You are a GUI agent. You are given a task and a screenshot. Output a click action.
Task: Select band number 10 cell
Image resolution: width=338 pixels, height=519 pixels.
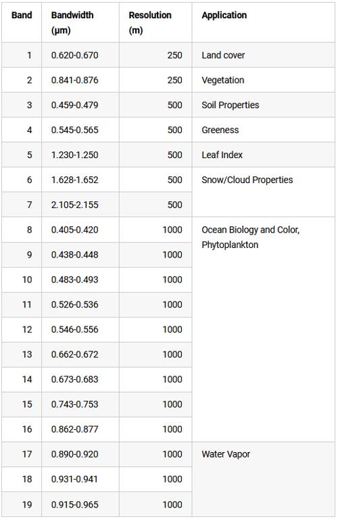click(x=22, y=280)
